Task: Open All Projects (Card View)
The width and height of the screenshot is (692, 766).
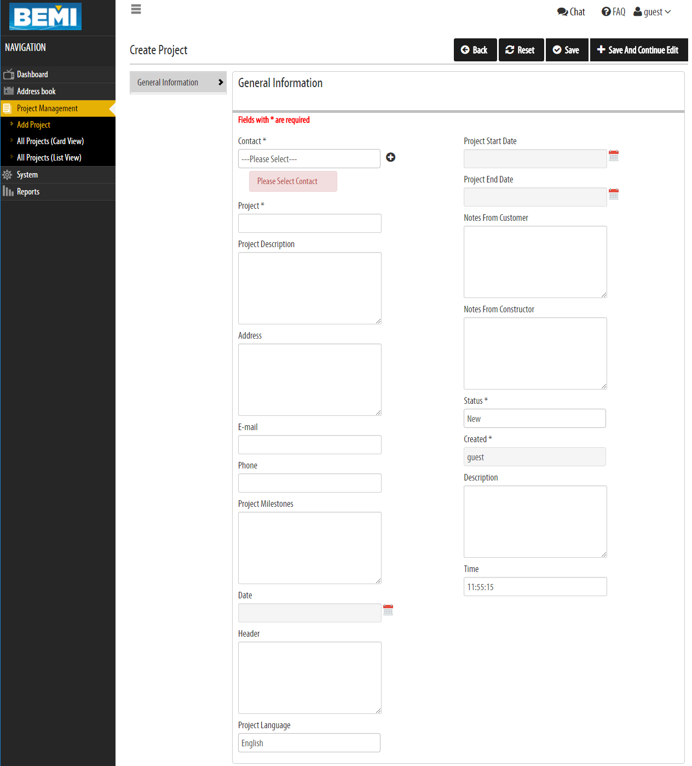Action: pos(50,141)
